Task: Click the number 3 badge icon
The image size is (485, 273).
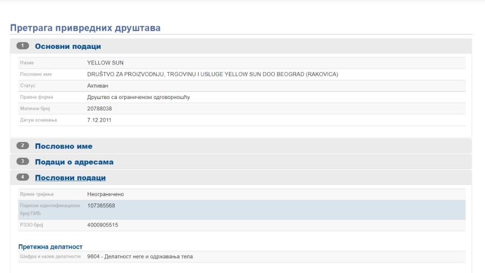Action: [x=23, y=162]
